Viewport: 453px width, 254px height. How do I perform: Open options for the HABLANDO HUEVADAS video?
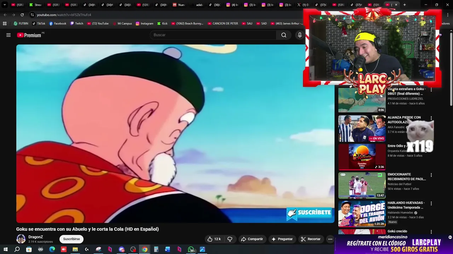point(431,204)
